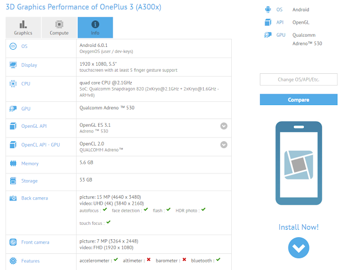Click the accelerometer check mark
The image size is (345, 270).
tap(116, 259)
